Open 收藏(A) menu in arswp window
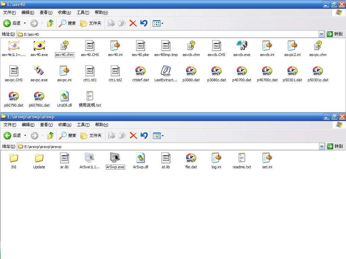This screenshot has height=259, width=346. point(64,125)
